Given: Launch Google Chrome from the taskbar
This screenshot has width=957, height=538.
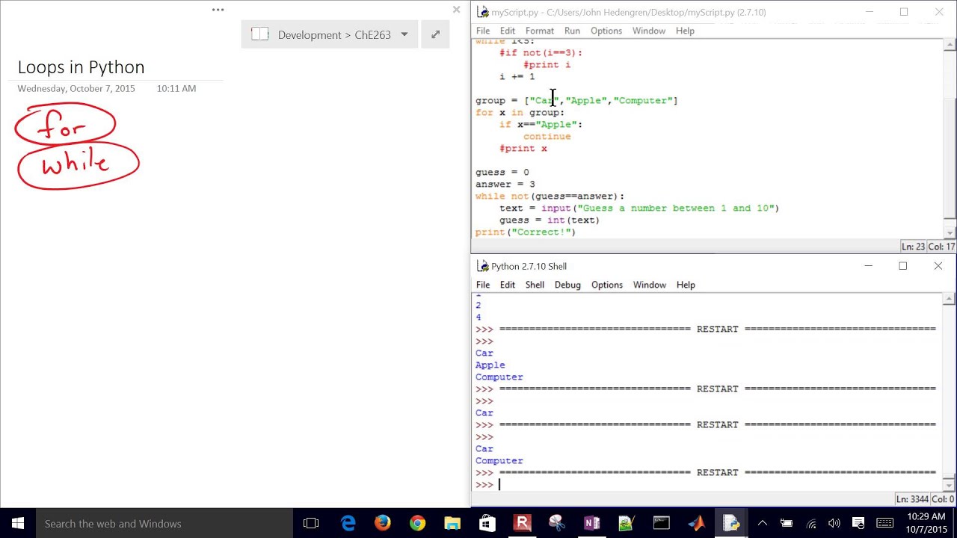Looking at the screenshot, I should coord(417,523).
